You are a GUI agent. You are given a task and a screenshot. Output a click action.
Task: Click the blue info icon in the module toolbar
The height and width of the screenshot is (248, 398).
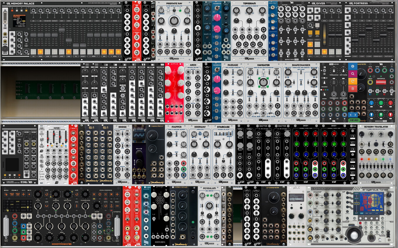pyautogui.click(x=353, y=67)
